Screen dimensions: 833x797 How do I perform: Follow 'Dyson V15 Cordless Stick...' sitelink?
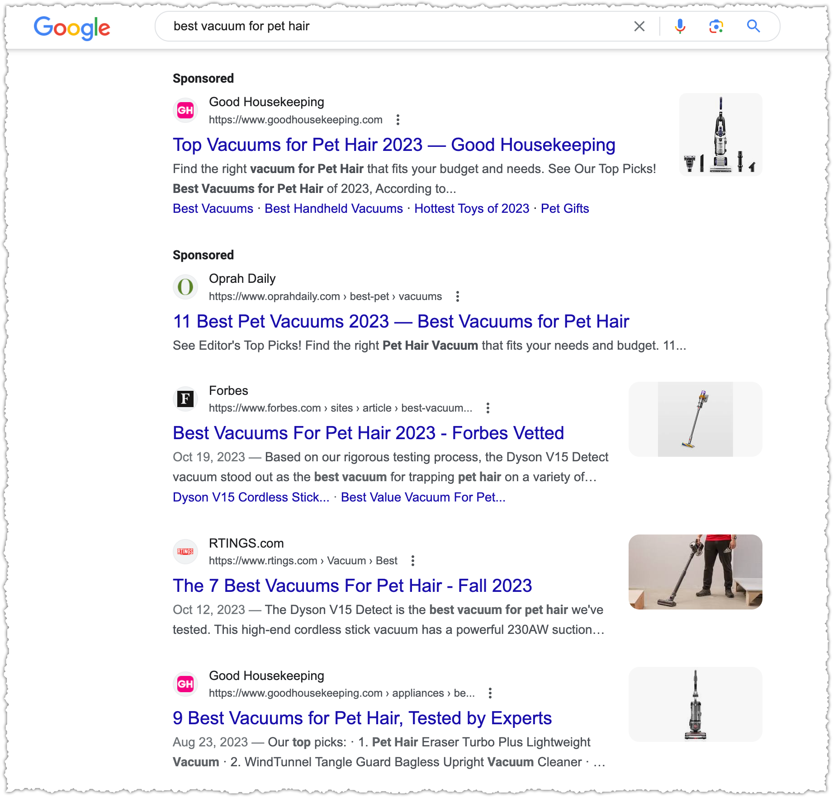coord(251,497)
